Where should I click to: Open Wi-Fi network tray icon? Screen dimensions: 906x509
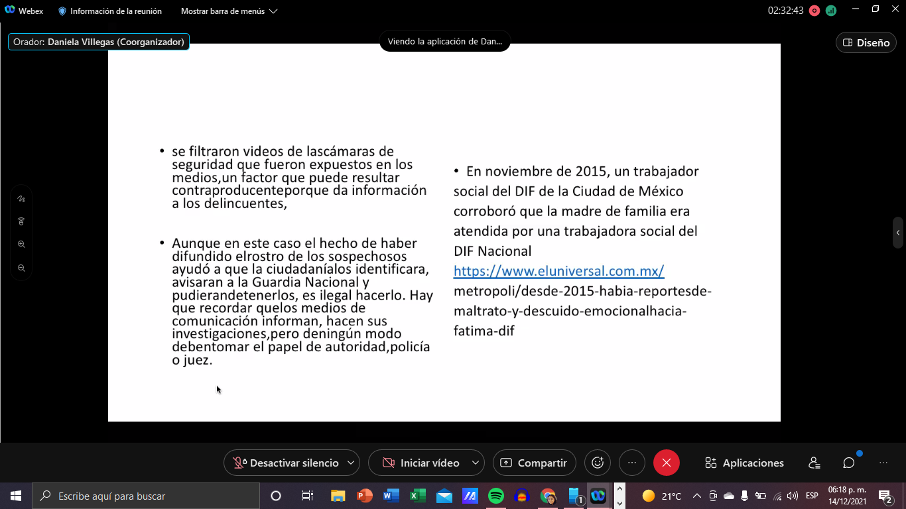coord(778,496)
